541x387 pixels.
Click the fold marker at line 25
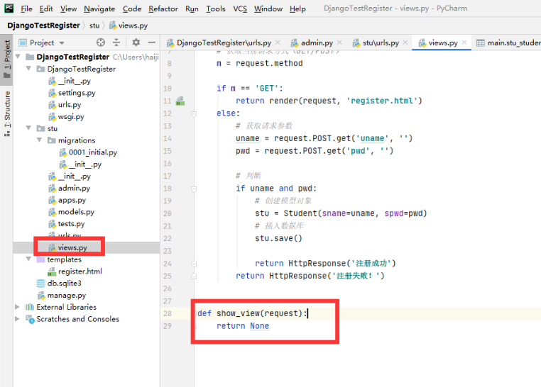[x=194, y=276]
